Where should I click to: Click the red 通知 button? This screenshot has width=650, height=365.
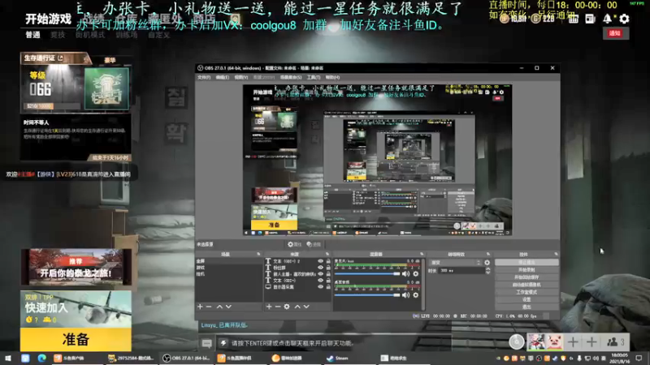[x=615, y=33]
